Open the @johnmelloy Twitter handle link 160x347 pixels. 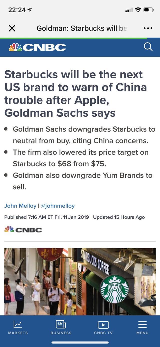[57, 206]
